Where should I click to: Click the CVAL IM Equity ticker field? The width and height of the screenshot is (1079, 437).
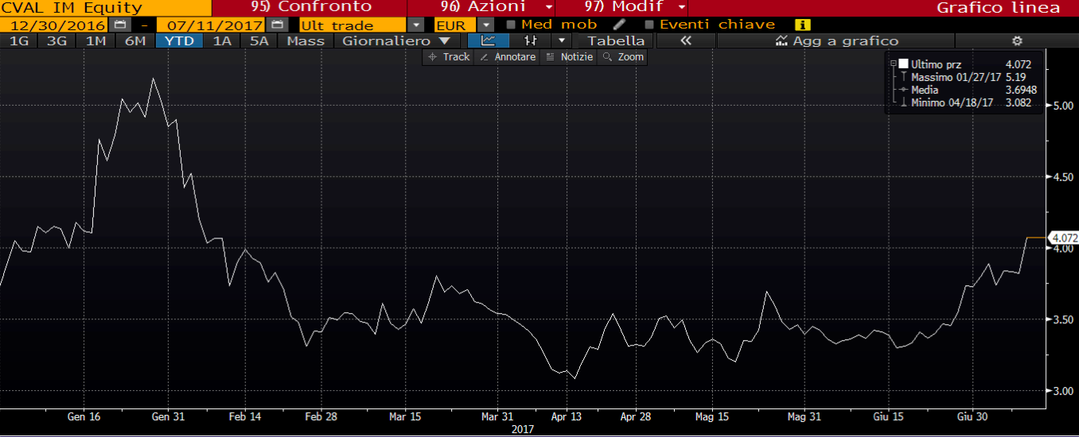106,7
